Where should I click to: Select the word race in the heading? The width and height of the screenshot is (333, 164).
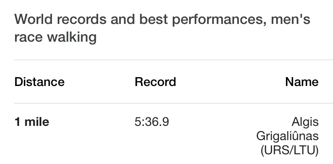pos(28,37)
